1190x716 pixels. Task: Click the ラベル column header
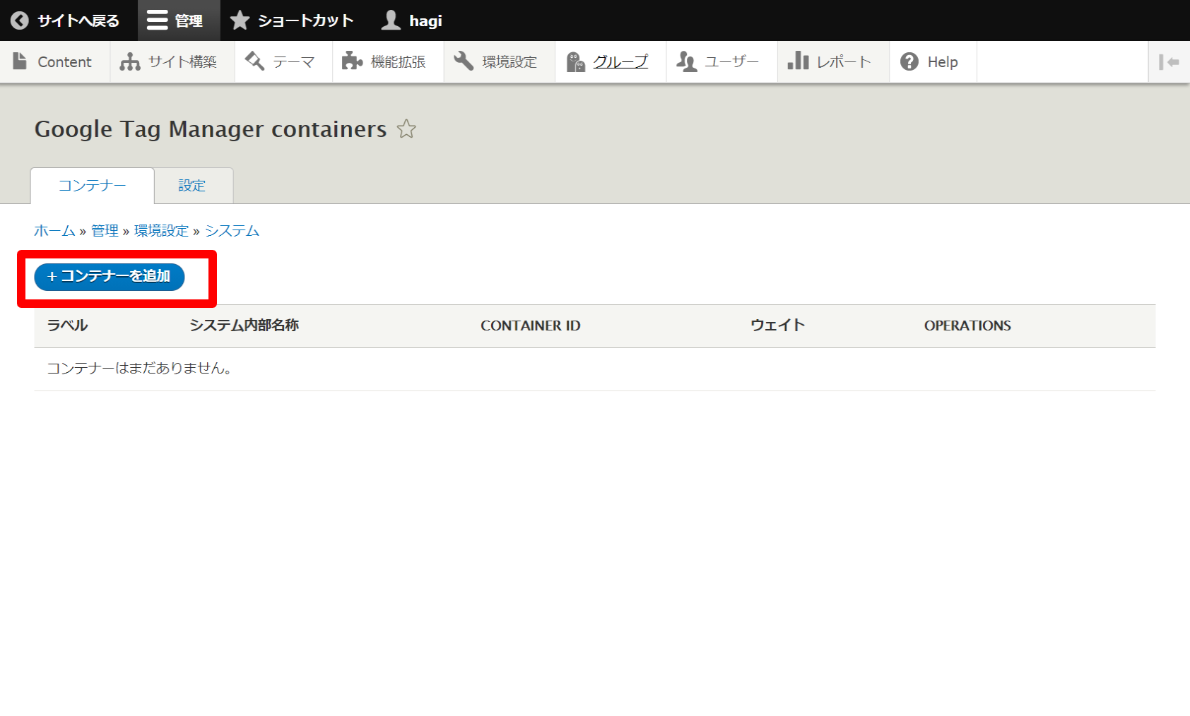(67, 326)
